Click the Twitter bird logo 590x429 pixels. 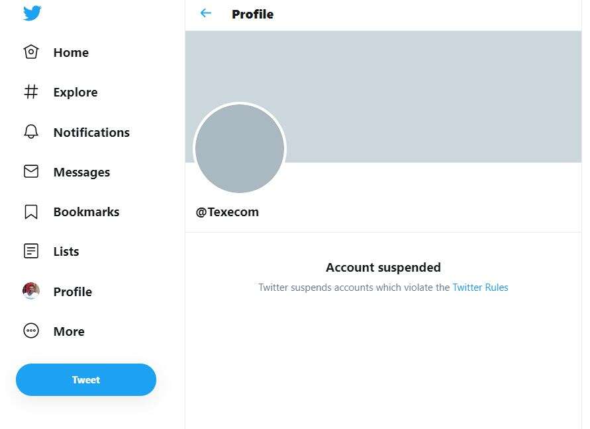click(32, 13)
